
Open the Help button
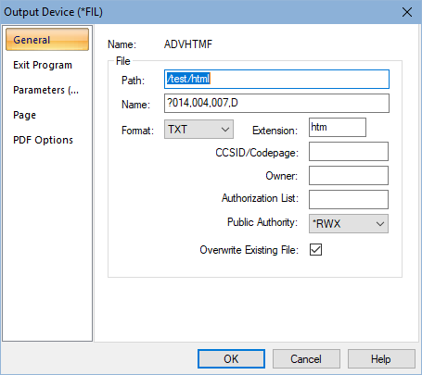point(381,359)
